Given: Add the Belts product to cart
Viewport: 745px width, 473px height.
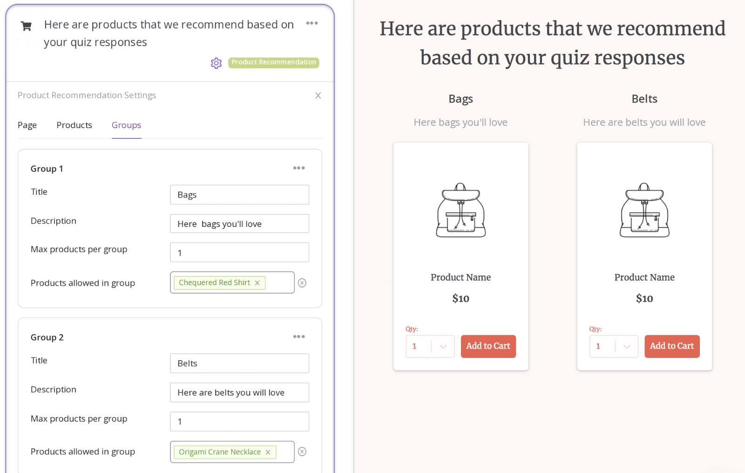Looking at the screenshot, I should [672, 346].
